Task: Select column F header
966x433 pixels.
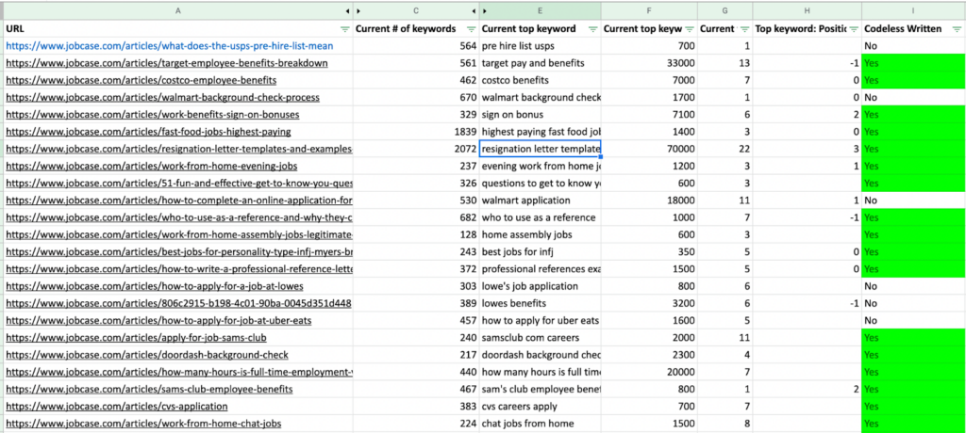Action: [x=649, y=11]
